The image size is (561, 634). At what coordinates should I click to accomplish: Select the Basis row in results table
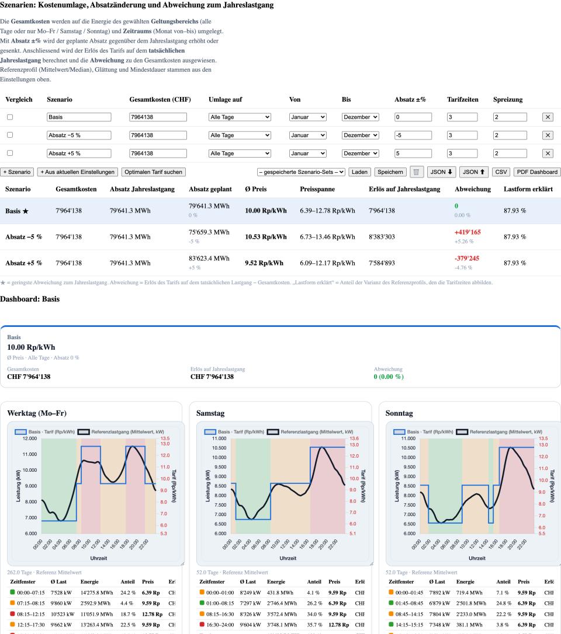[x=280, y=211]
